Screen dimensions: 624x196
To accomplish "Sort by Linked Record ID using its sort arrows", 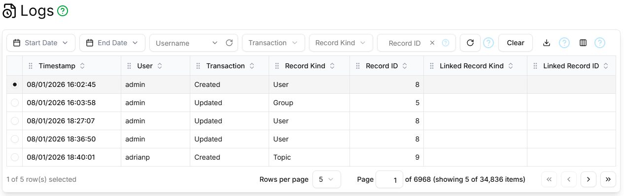I will tap(606, 66).
